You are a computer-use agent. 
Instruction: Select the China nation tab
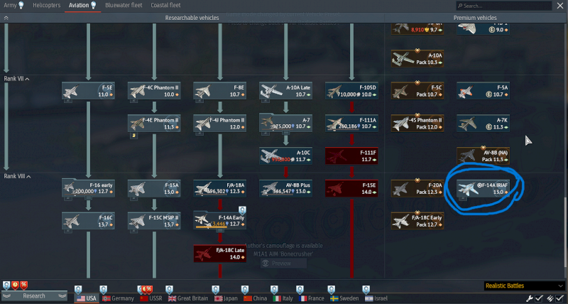[x=256, y=298]
